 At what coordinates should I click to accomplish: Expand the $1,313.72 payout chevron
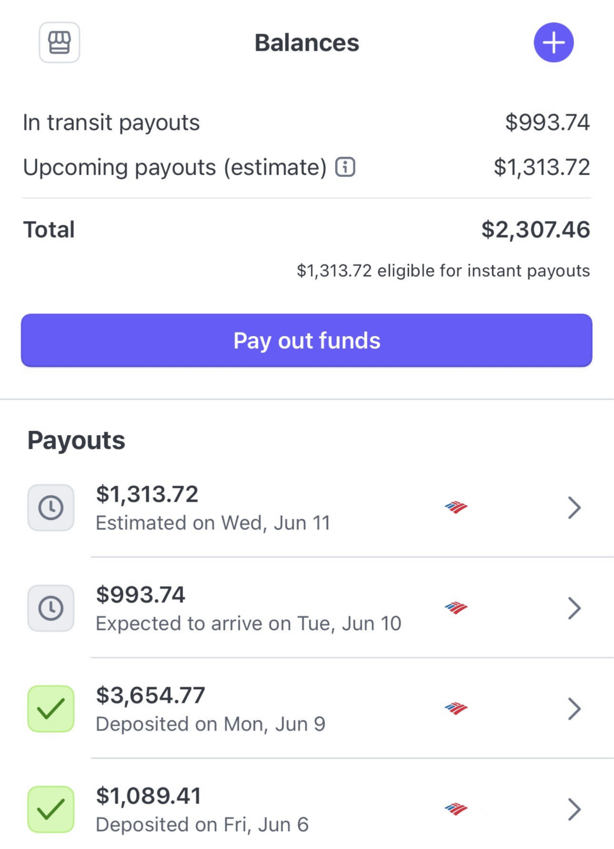pyautogui.click(x=574, y=508)
